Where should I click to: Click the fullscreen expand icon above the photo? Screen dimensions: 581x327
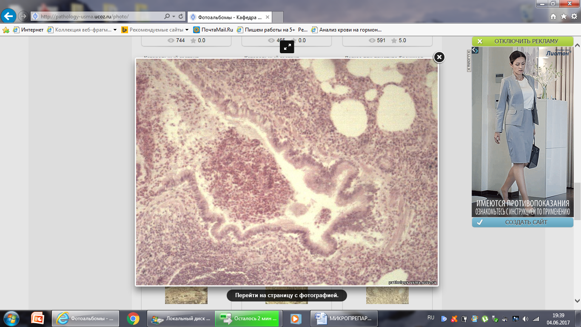click(x=287, y=46)
